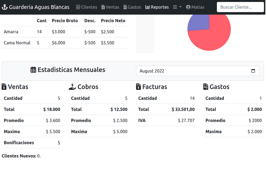Image resolution: width=267 pixels, height=184 pixels.
Task: Click the Bonificaciones row label
Action: [19, 143]
